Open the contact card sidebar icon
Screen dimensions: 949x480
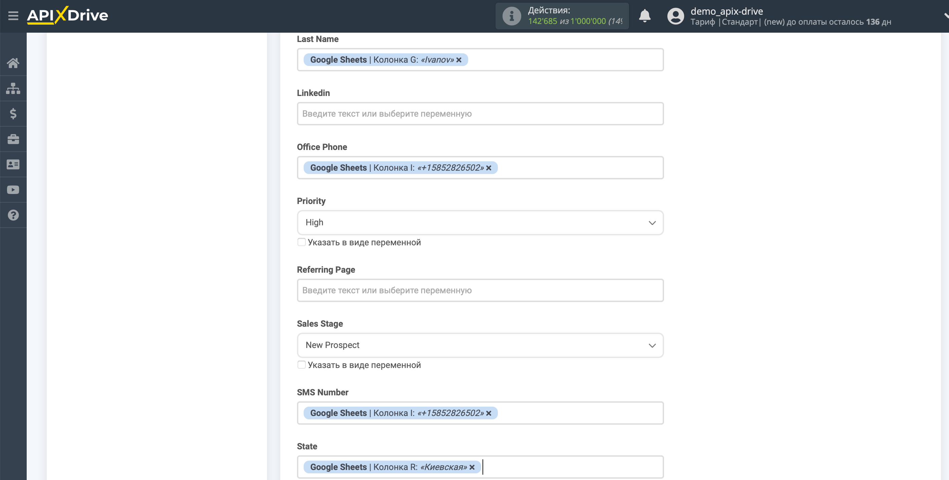coord(13,165)
